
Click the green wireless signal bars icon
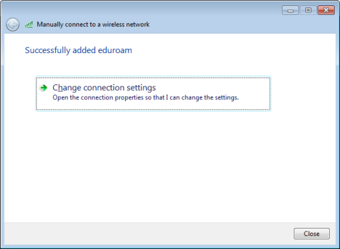tap(29, 24)
